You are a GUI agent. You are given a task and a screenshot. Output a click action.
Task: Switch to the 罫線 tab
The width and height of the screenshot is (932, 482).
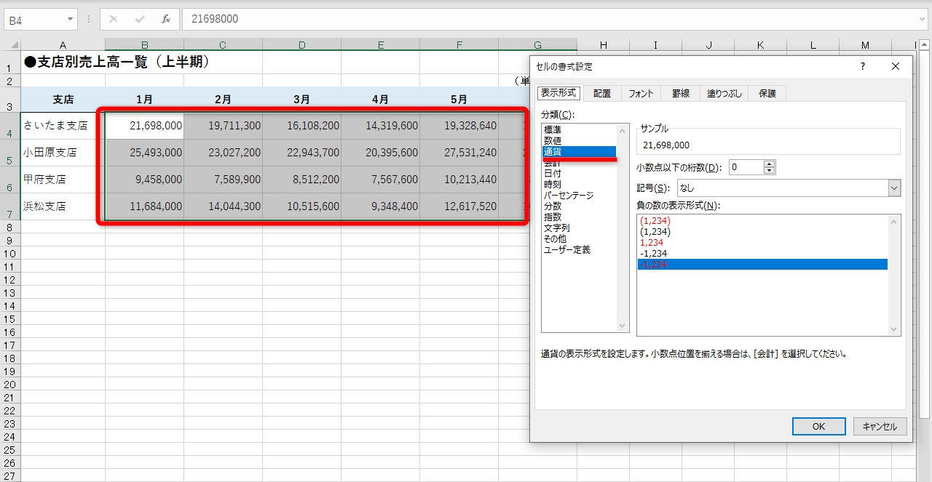680,93
